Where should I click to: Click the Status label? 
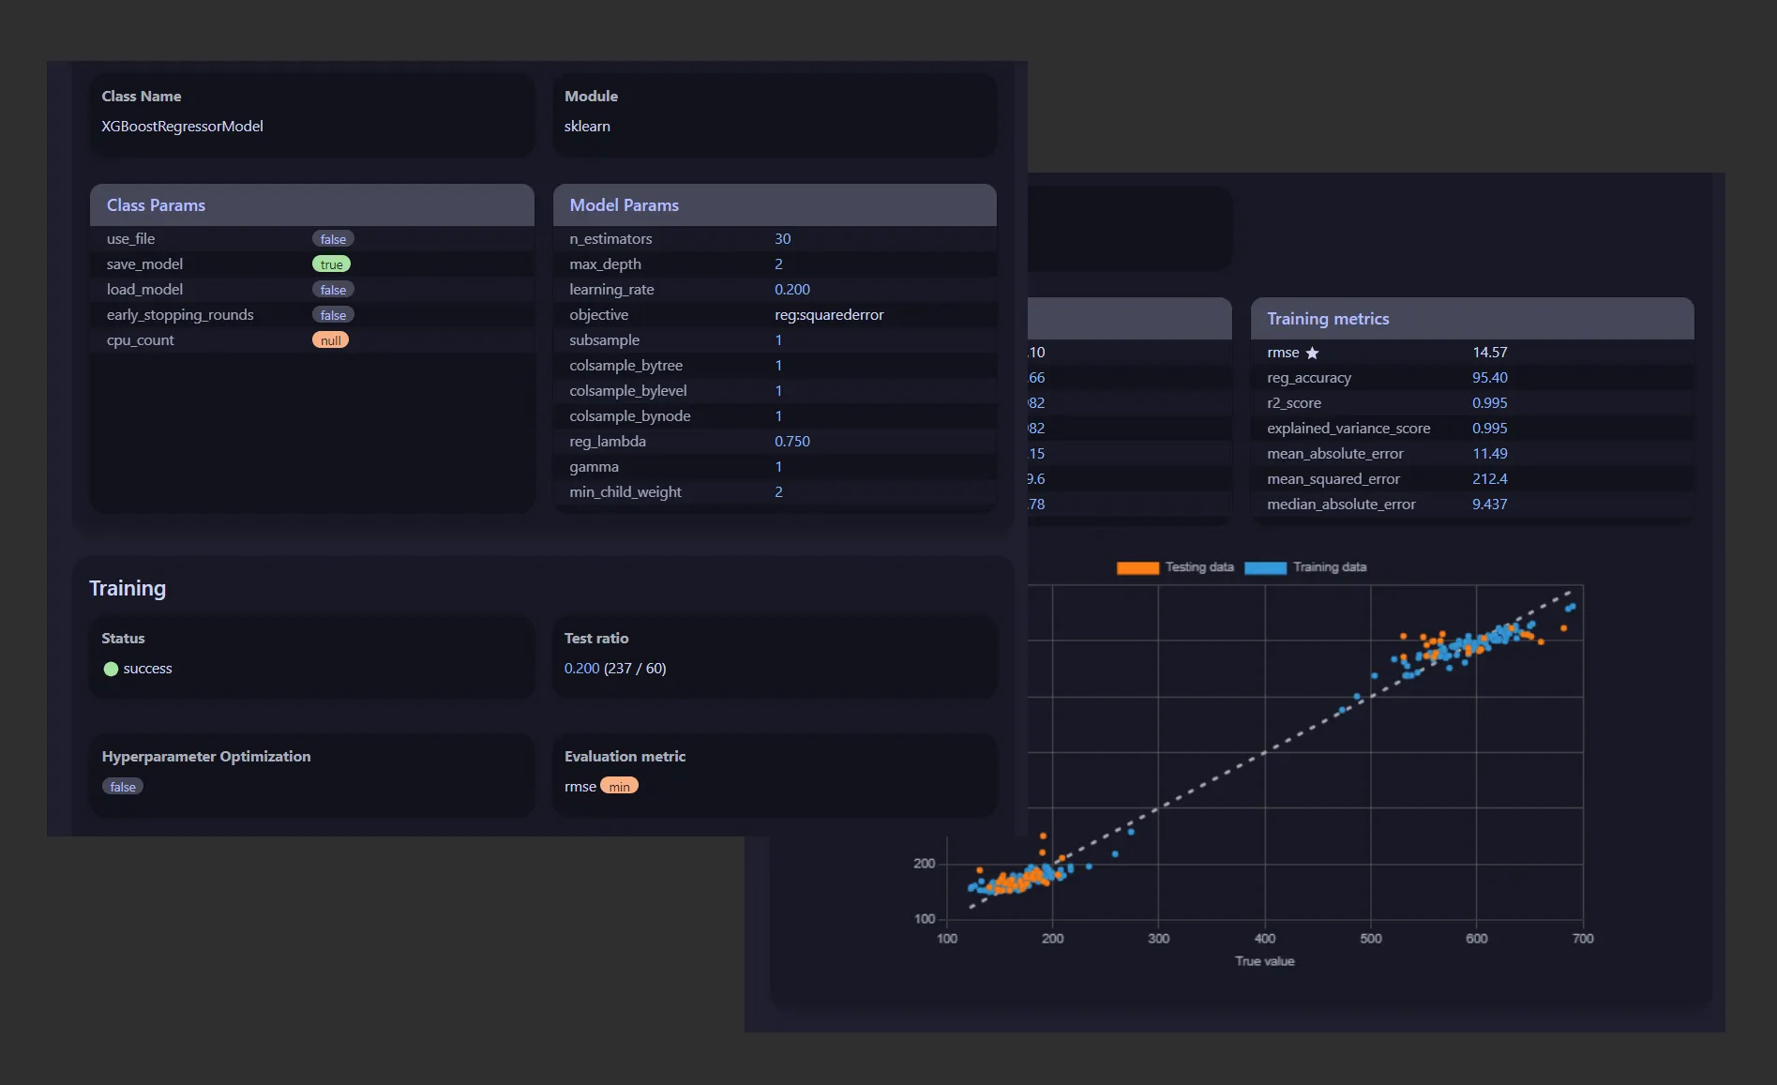click(x=123, y=639)
